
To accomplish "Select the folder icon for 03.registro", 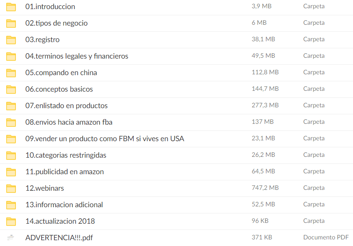I will tap(11, 40).
